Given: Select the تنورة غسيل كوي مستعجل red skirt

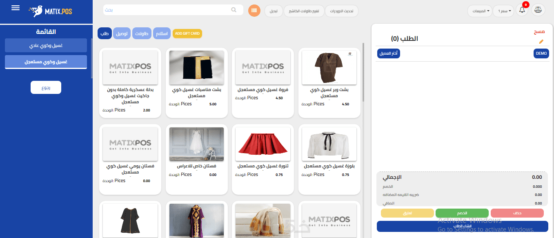Looking at the screenshot, I should [x=263, y=144].
